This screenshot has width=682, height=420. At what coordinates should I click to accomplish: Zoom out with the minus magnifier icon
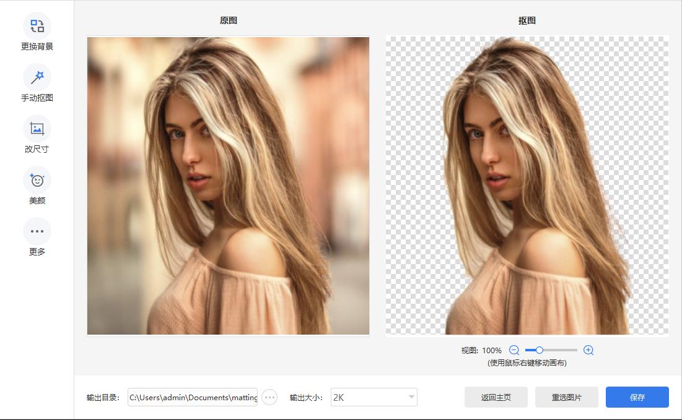(x=514, y=350)
